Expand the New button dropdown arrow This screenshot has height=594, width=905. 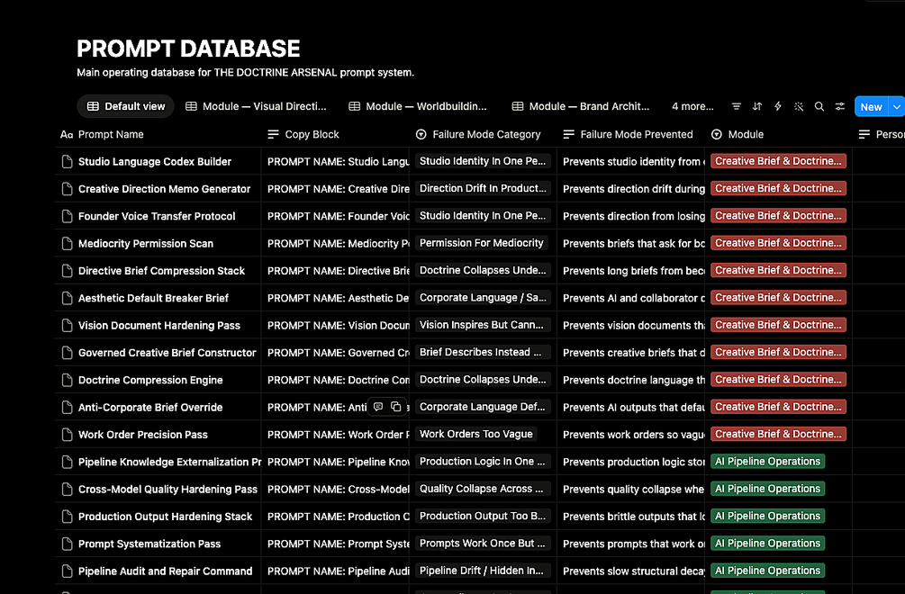(896, 107)
